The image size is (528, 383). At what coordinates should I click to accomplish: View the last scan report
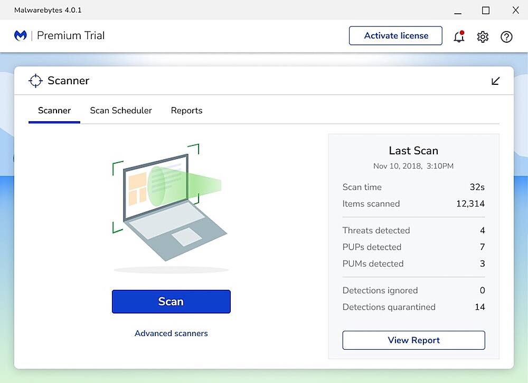click(413, 340)
